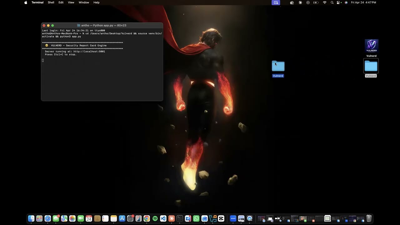The image size is (400, 225).
Task: Open the Trash in the Dock
Action: click(x=369, y=218)
